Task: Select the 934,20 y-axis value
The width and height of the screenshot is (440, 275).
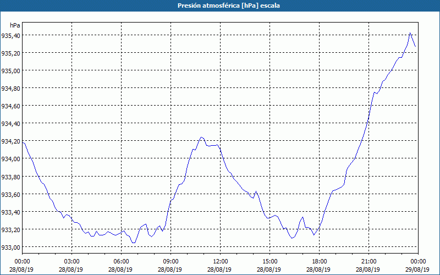Action: coord(10,141)
